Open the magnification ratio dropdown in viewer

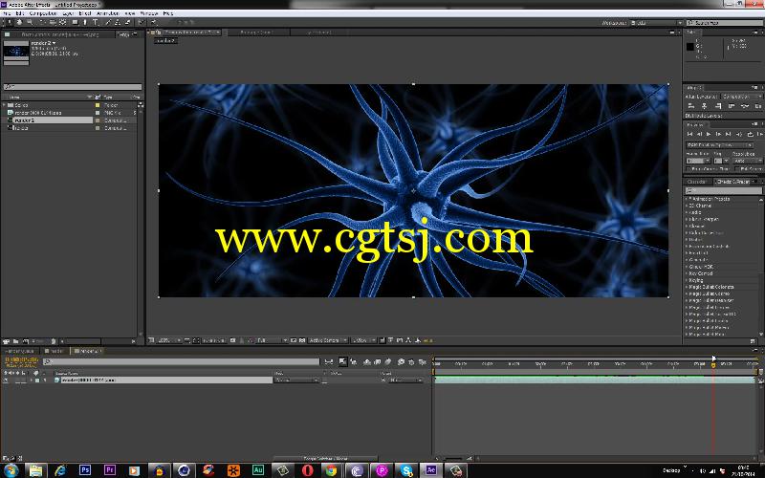169,340
